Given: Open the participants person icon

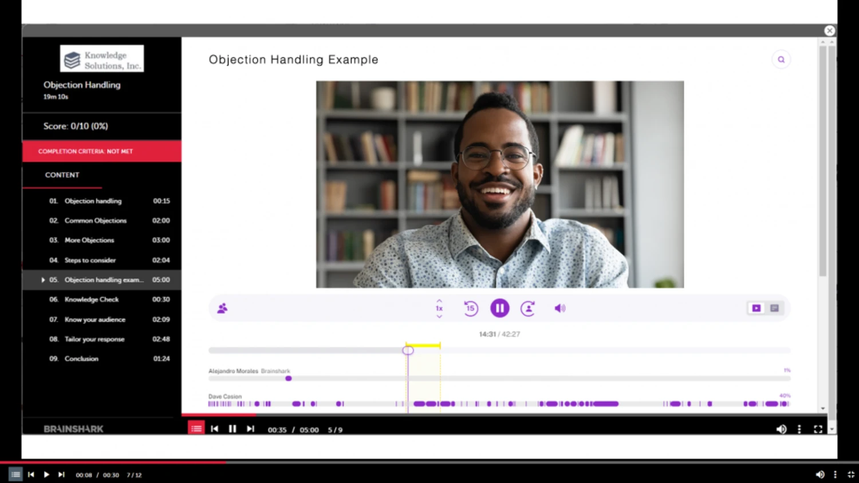Looking at the screenshot, I should pos(222,308).
